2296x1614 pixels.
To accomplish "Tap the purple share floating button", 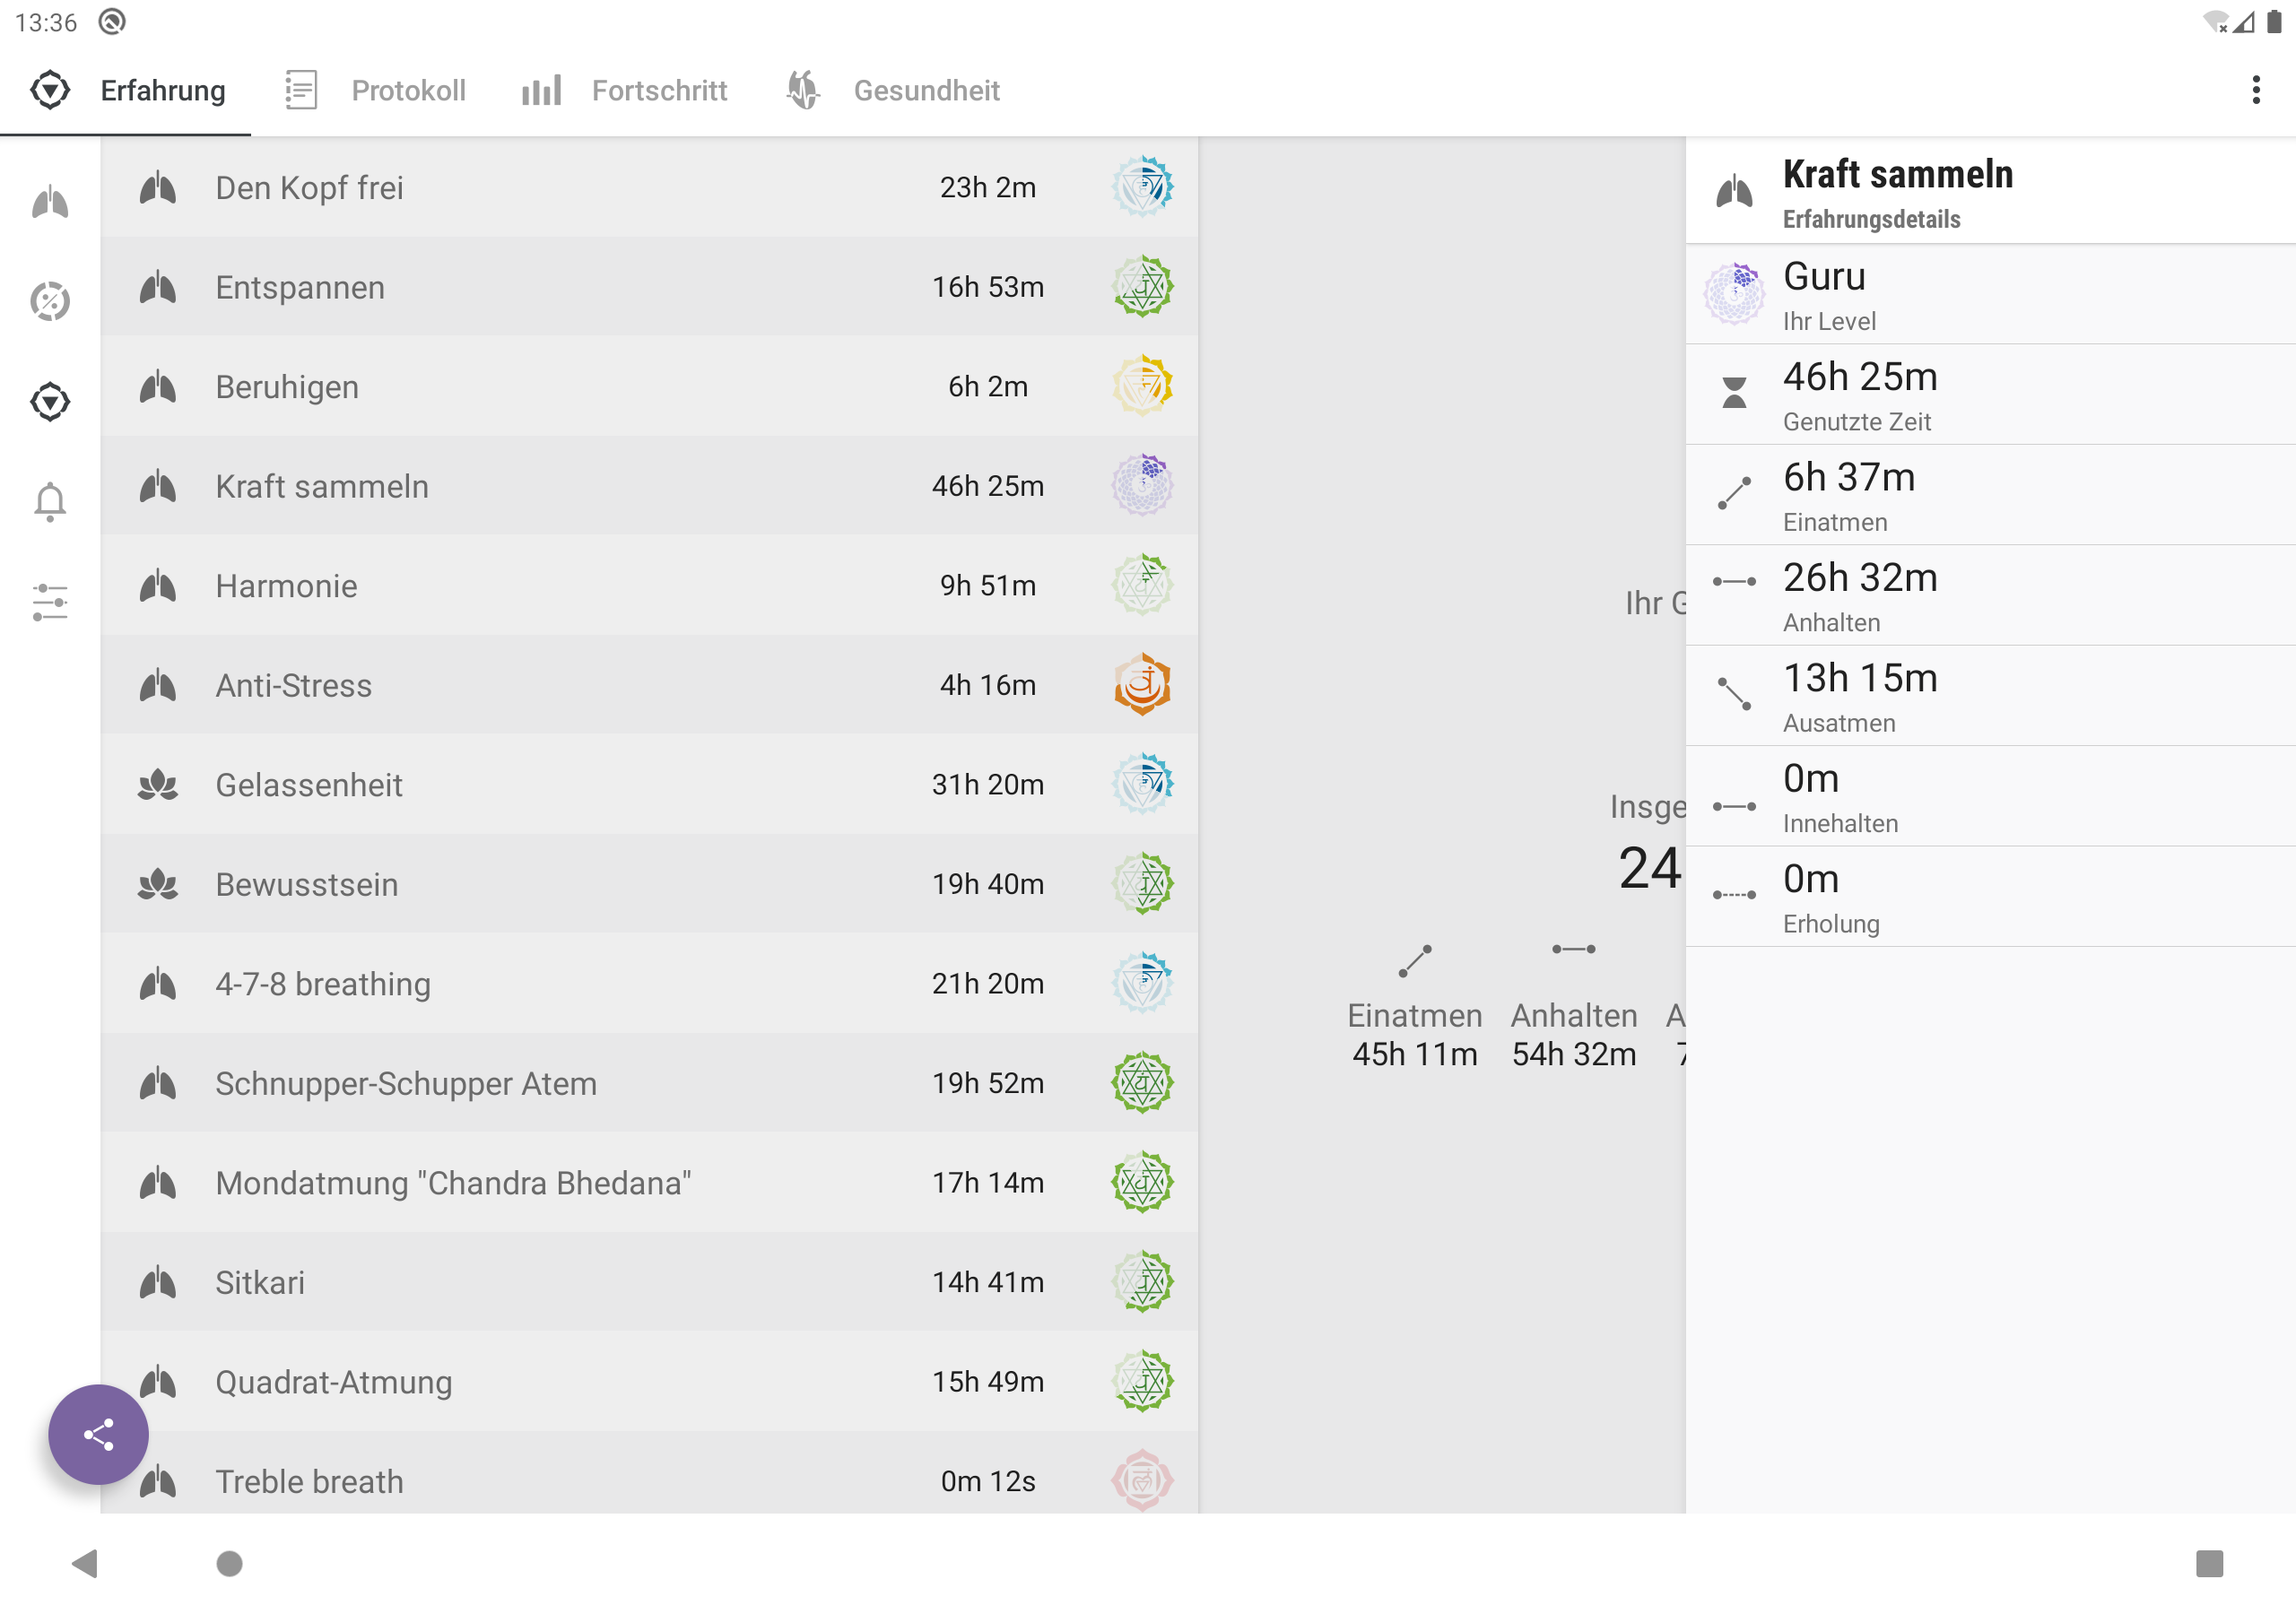I will click(x=98, y=1434).
